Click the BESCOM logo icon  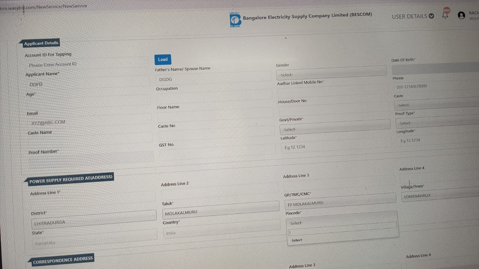click(x=235, y=20)
